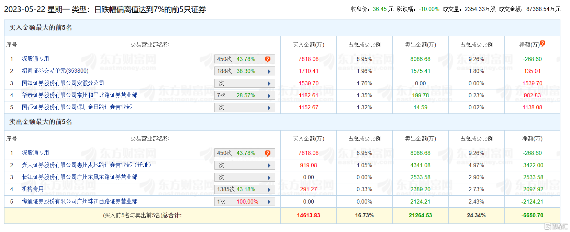The height and width of the screenshot is (232, 570).
Task: Click 卖出金额最大的前5名 section header
Action: tap(41, 122)
